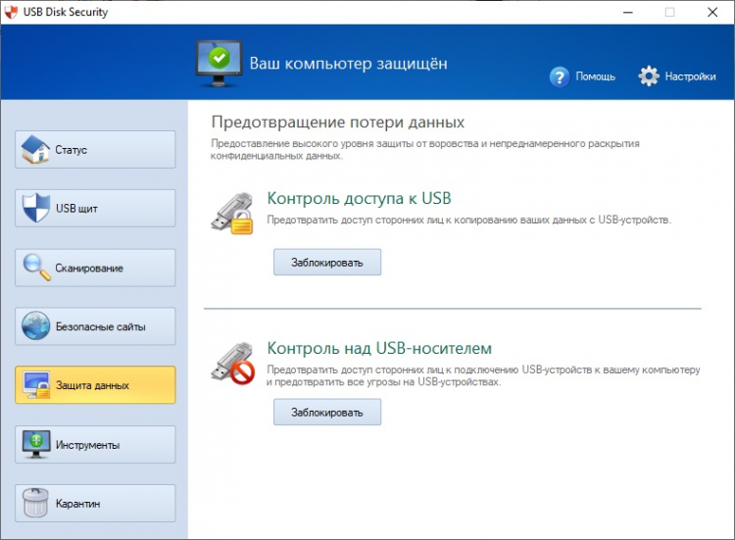Open the Помощь link
The height and width of the screenshot is (540, 735).
pos(595,76)
